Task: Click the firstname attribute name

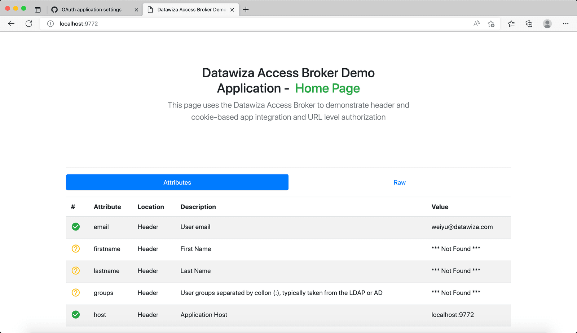Action: (x=107, y=249)
